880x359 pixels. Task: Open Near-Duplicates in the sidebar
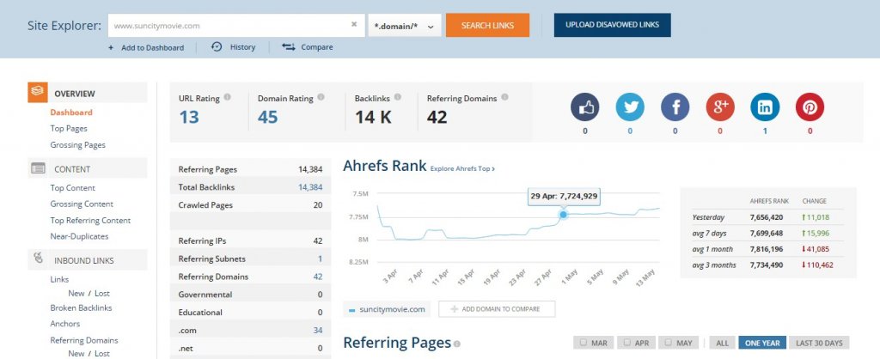click(x=79, y=236)
